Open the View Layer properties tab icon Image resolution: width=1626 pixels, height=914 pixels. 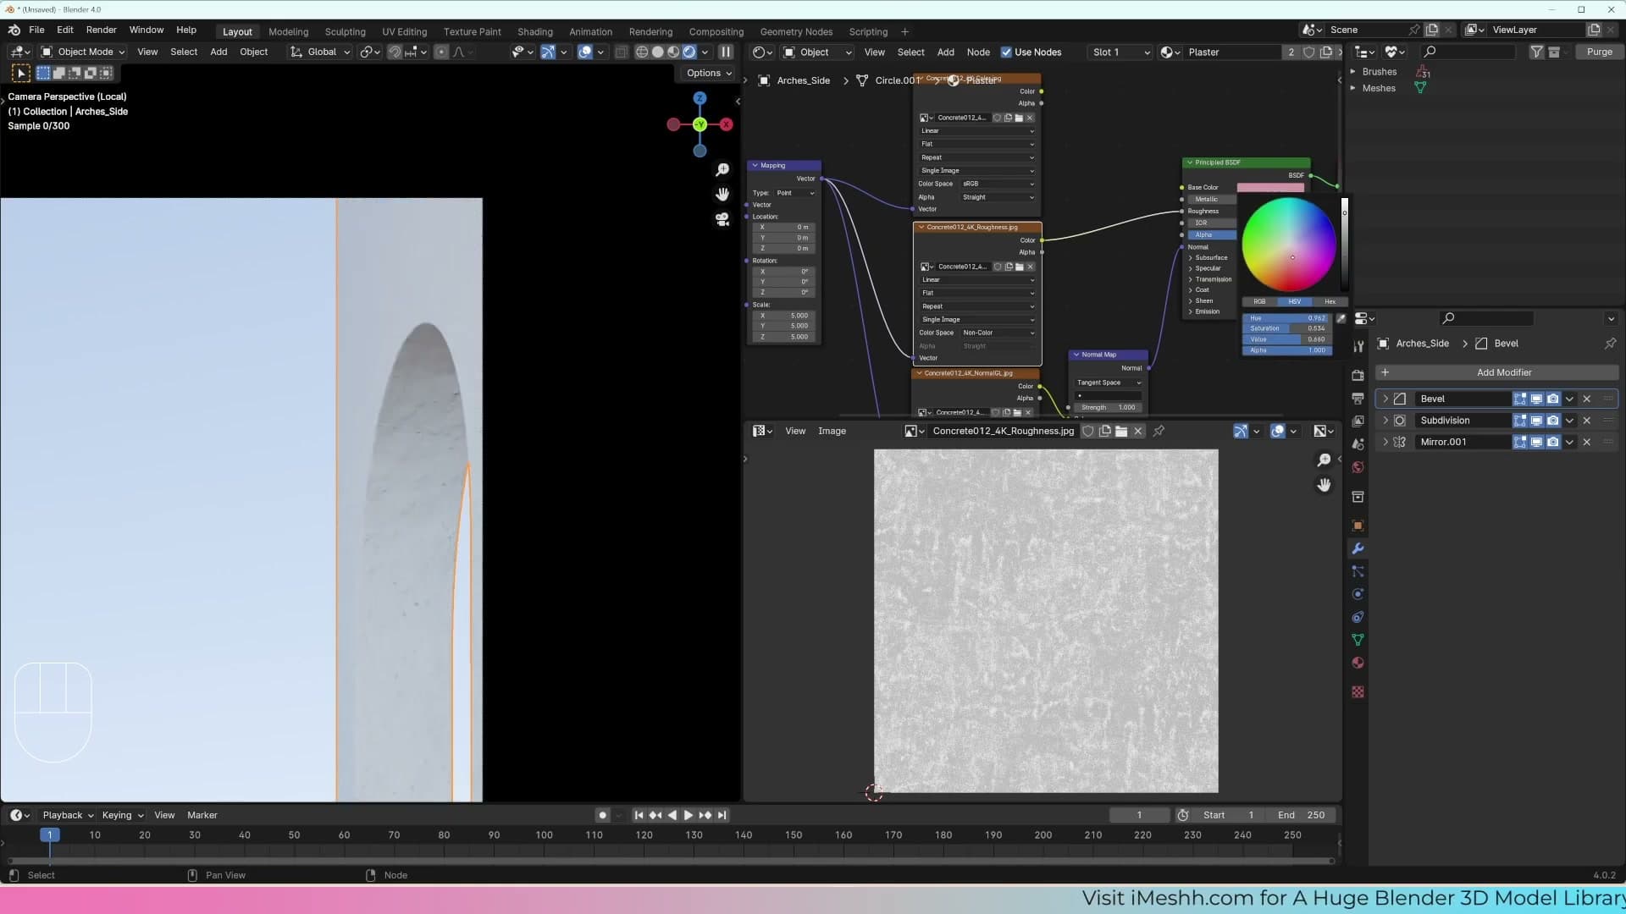click(1358, 421)
